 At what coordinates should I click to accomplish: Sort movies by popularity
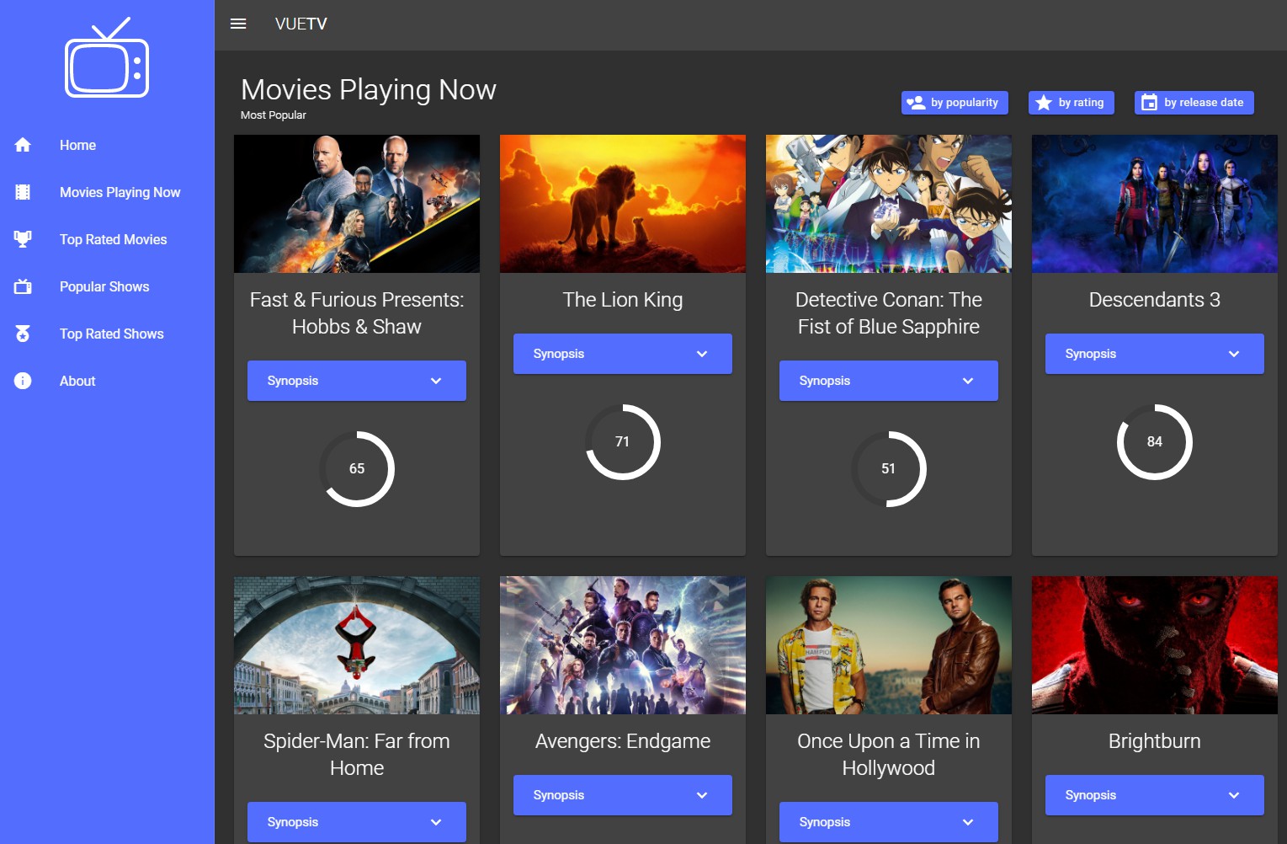coord(955,103)
